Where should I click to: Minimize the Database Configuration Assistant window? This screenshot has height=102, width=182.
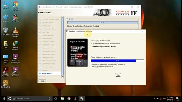click(x=131, y=31)
